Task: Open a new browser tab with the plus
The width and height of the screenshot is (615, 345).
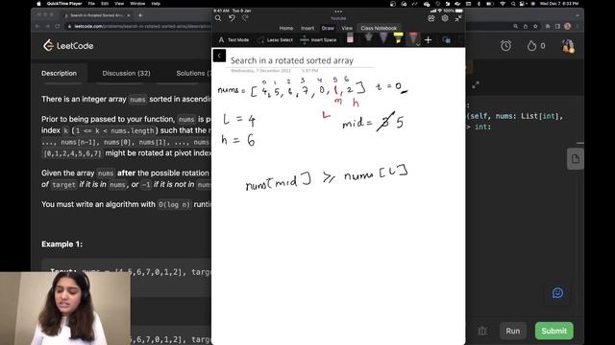Action: tap(140, 15)
